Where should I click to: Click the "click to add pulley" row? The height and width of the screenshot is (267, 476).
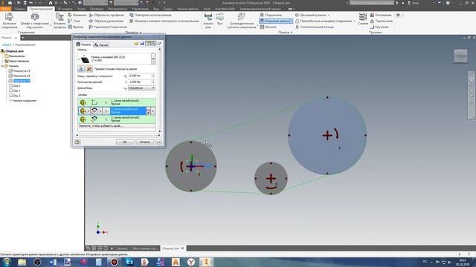pos(117,126)
